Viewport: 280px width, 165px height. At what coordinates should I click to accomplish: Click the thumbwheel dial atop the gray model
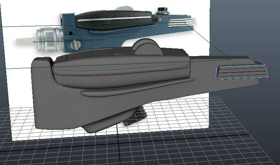(x=147, y=47)
